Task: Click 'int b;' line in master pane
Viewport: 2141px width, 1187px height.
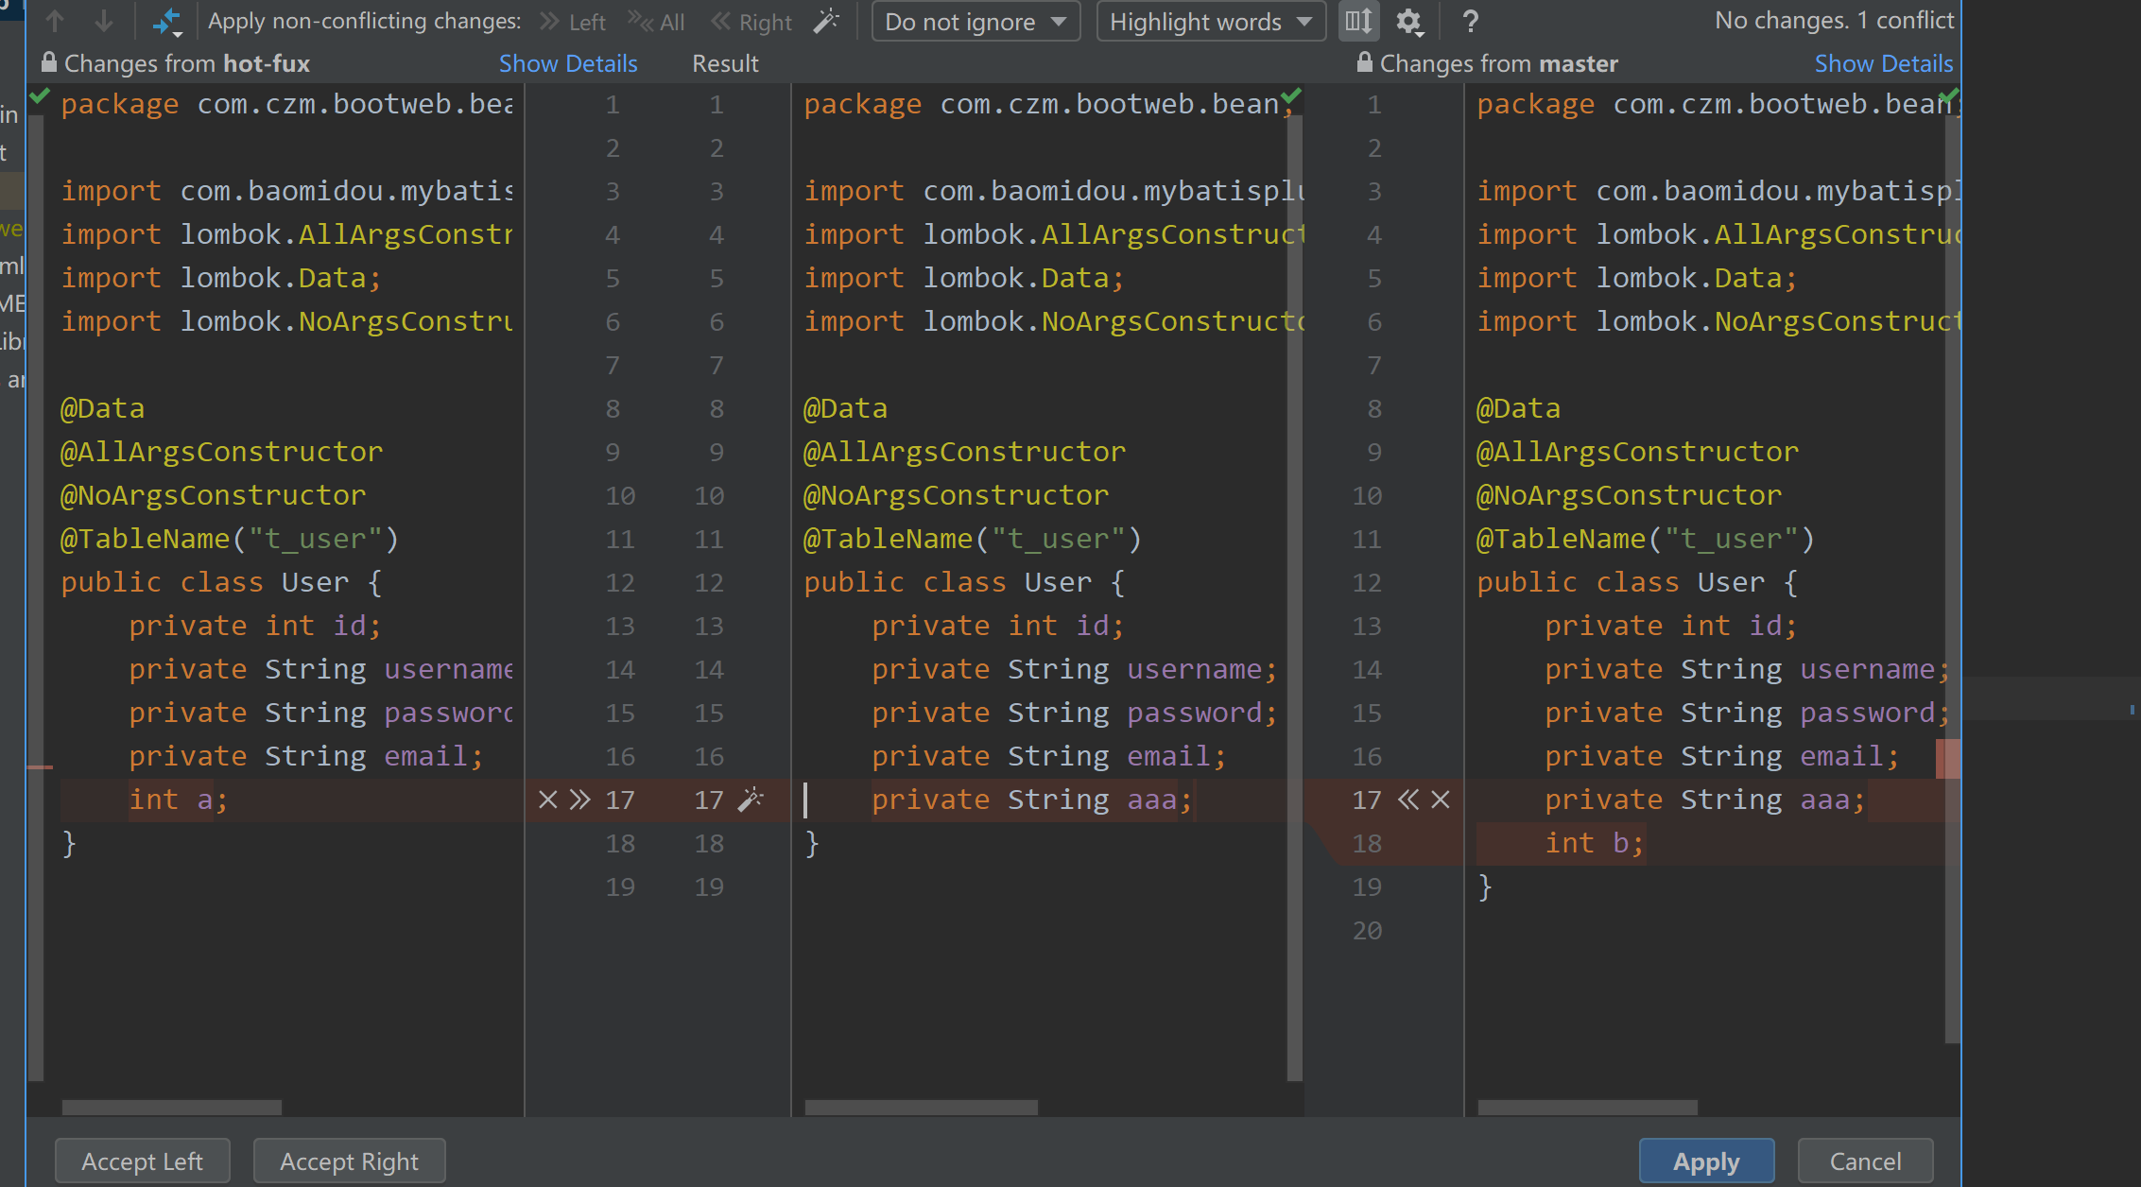Action: pos(1595,843)
